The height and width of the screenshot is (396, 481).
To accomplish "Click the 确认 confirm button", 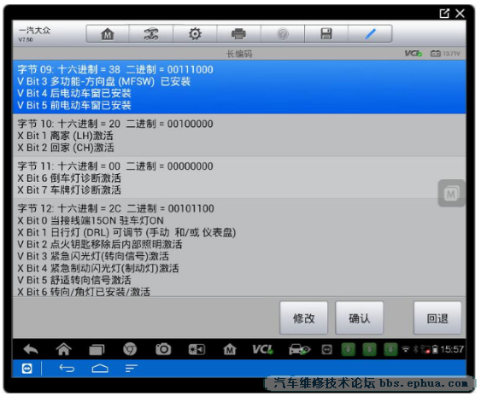I will (359, 318).
